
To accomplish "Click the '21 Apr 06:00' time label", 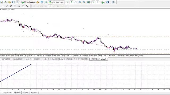I will pyautogui.click(x=19, y=56).
